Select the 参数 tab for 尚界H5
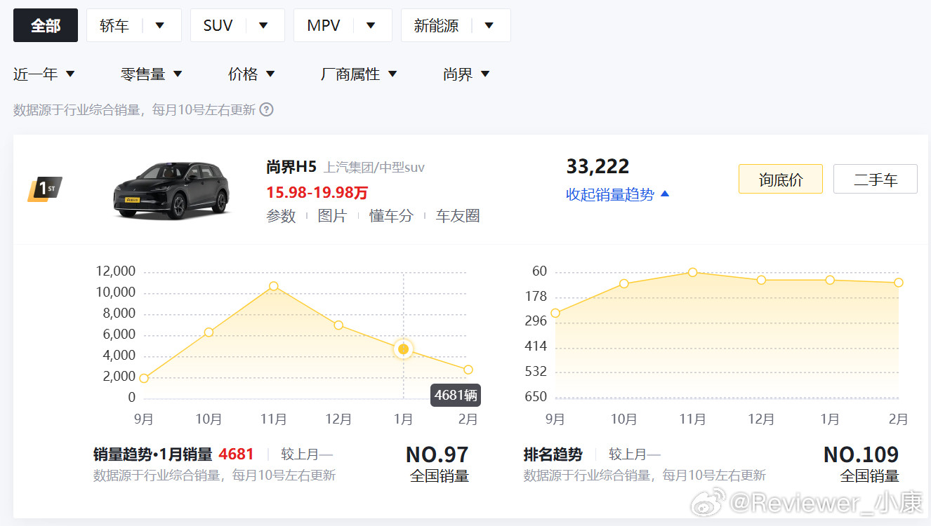Screen dimensions: 931x526 [x=281, y=215]
